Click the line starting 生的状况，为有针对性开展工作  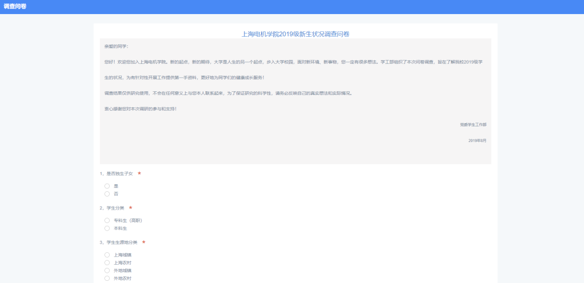pos(185,78)
